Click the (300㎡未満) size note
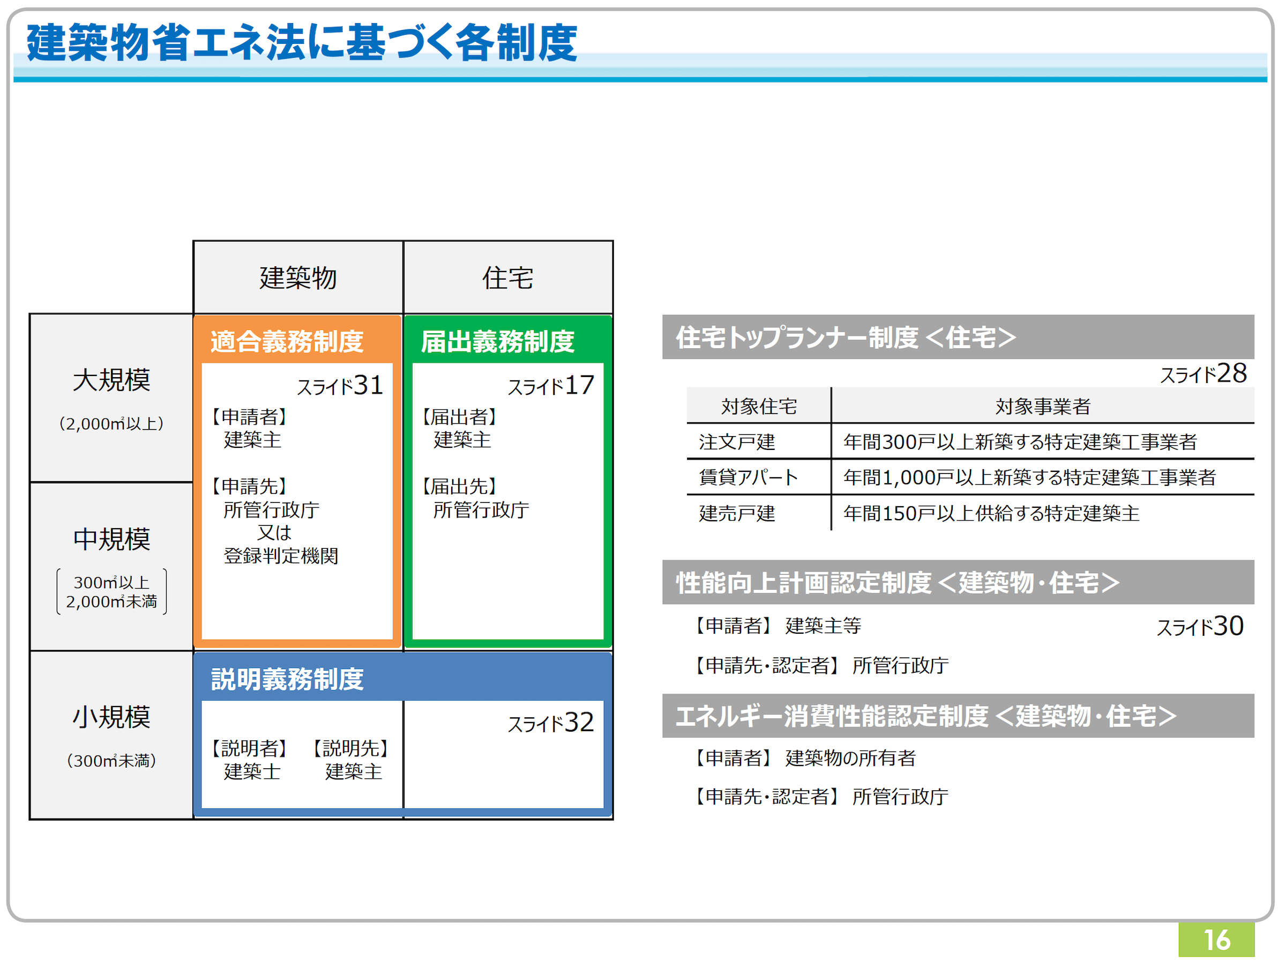 tap(111, 761)
